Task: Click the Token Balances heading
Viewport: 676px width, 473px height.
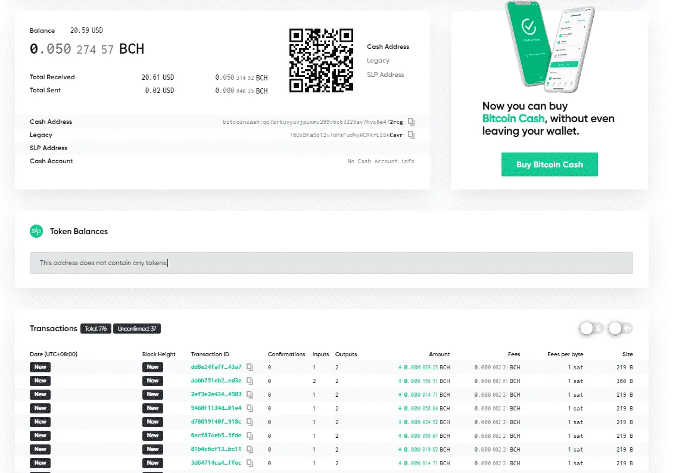Action: 79,232
